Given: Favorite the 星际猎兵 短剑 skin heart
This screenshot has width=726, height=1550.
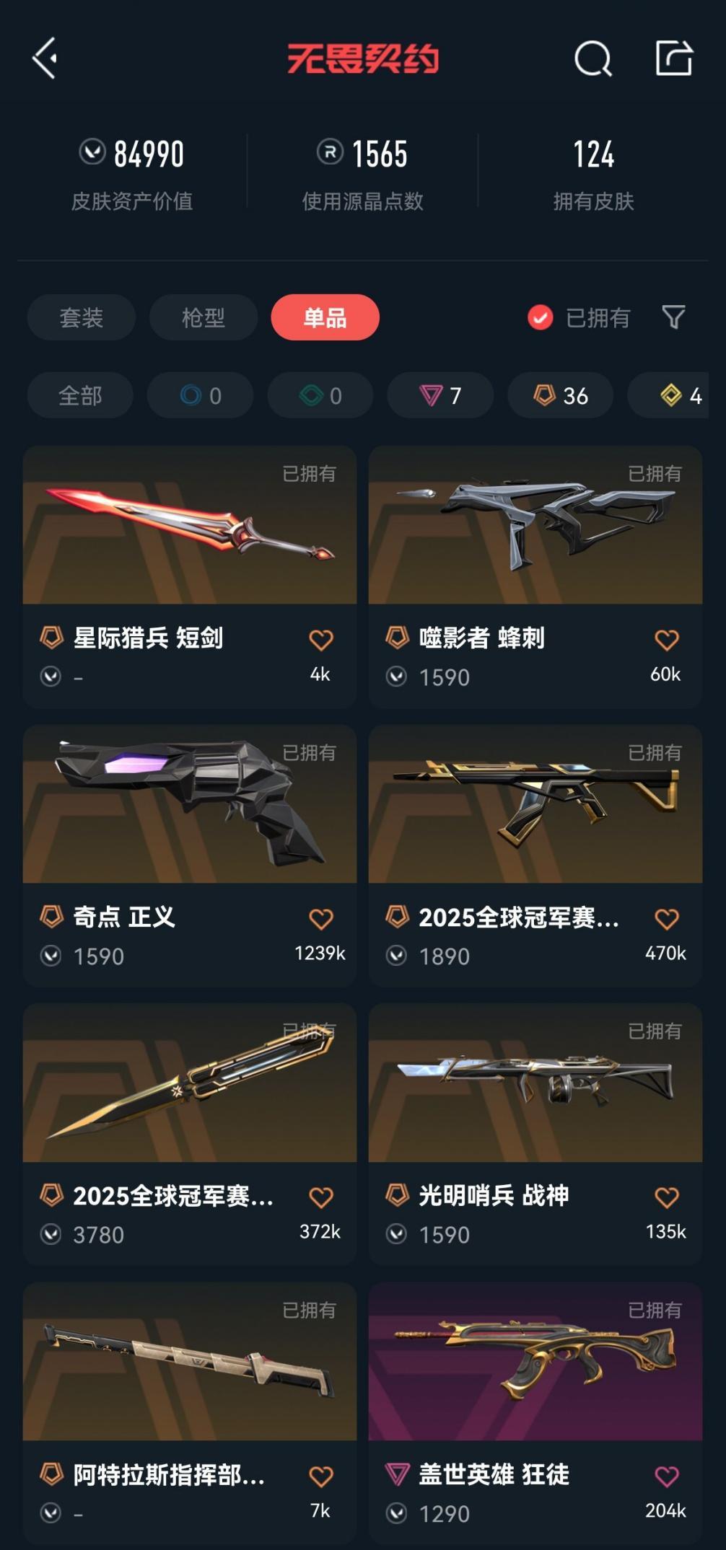Looking at the screenshot, I should point(321,639).
